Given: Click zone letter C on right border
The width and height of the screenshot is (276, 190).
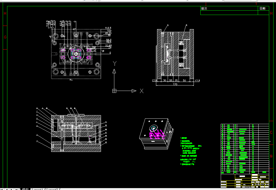Looking at the screenshot, I should (x=271, y=132).
